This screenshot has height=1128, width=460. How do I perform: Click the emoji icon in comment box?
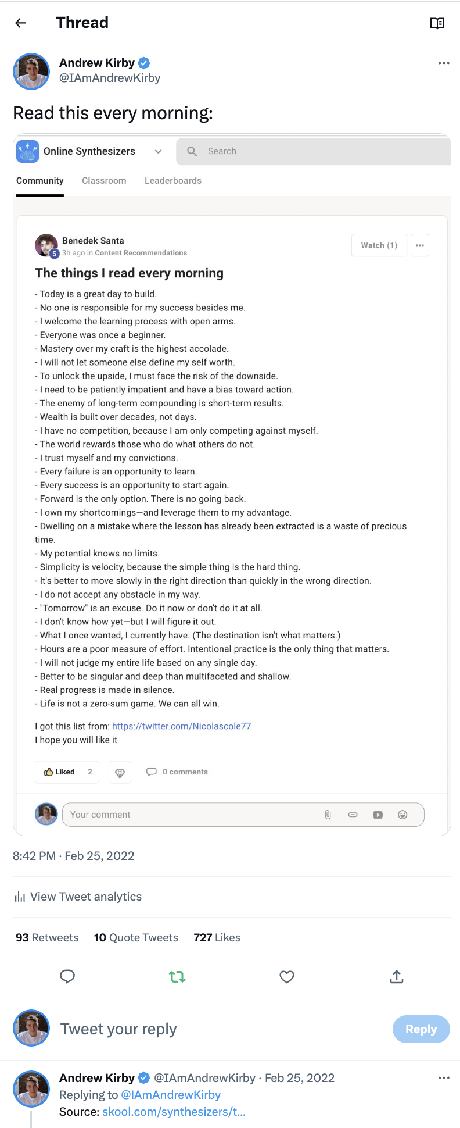tap(402, 815)
